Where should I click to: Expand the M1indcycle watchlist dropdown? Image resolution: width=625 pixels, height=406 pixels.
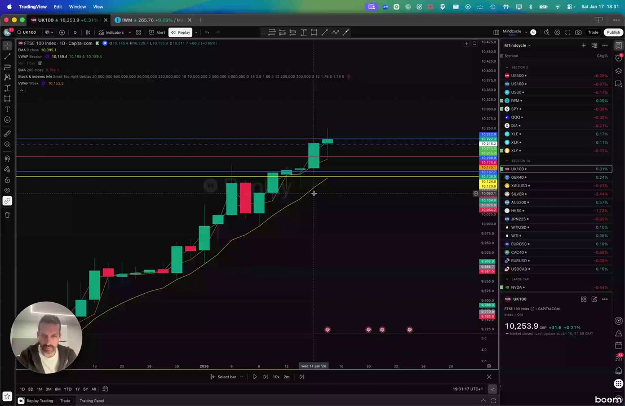click(517, 46)
